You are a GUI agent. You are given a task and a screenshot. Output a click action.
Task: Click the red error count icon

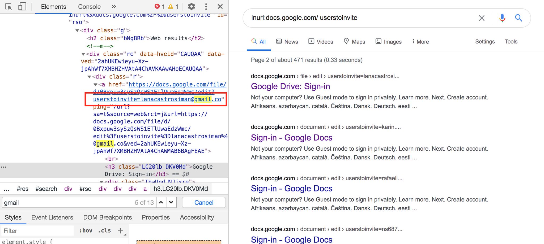click(157, 6)
